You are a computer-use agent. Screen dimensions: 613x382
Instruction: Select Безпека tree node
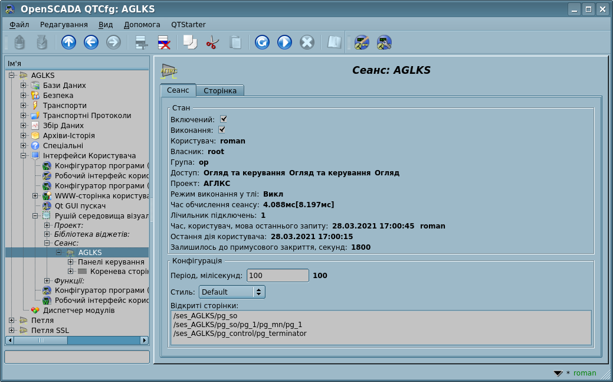pyautogui.click(x=58, y=96)
